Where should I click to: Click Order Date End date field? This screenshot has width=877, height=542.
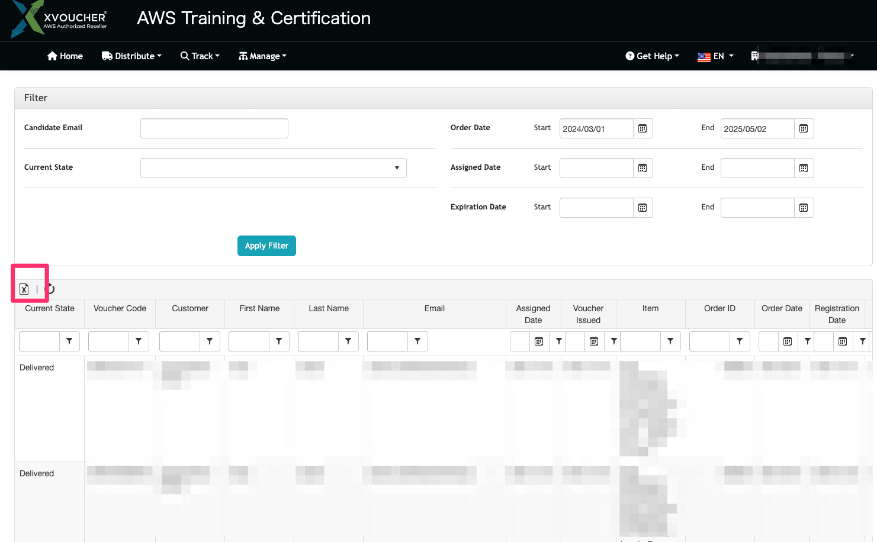coord(757,128)
